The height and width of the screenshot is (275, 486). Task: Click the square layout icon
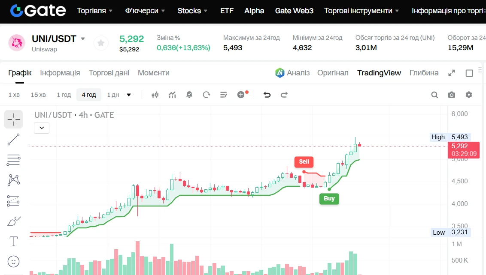coord(469,73)
